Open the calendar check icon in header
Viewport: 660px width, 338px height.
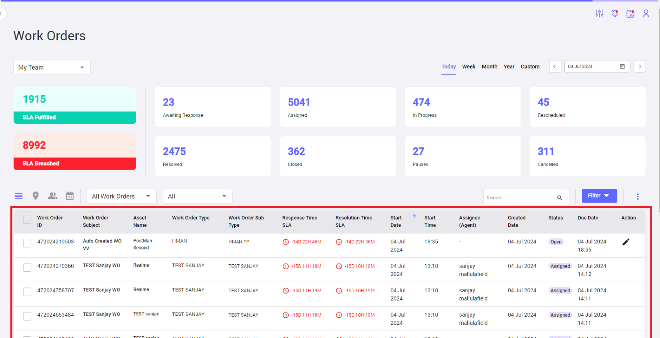[630, 14]
